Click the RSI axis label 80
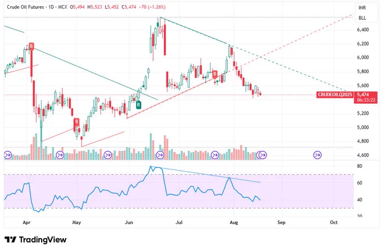383x251 pixels. coord(359,166)
